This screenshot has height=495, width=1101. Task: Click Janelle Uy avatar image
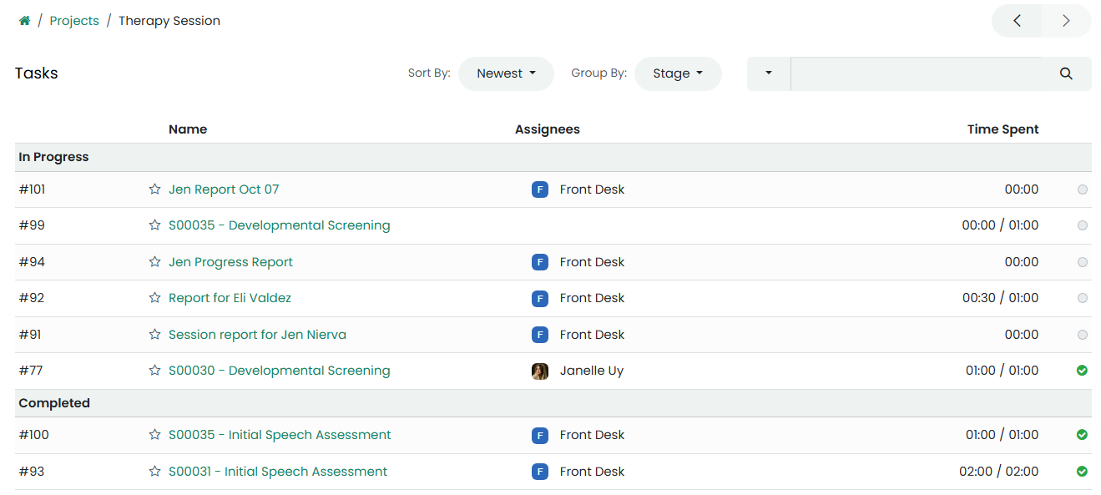tap(540, 371)
